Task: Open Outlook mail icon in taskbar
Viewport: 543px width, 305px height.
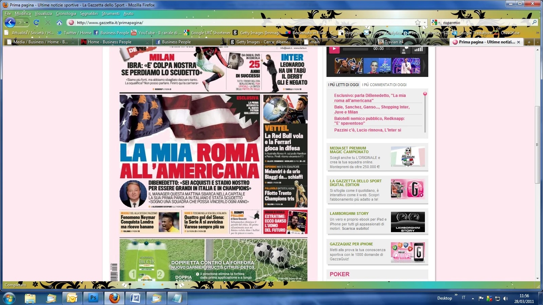Action: 72,298
